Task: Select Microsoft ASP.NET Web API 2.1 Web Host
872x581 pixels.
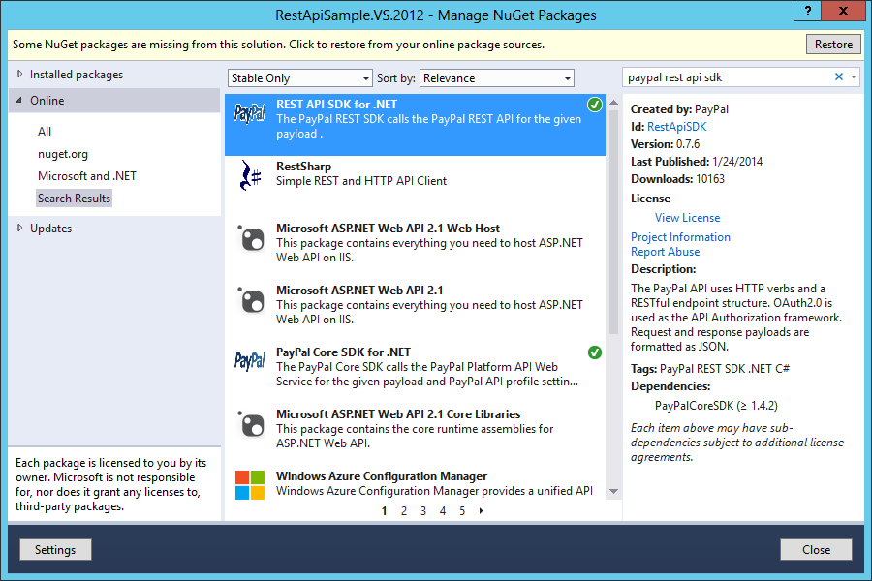Action: click(x=415, y=249)
